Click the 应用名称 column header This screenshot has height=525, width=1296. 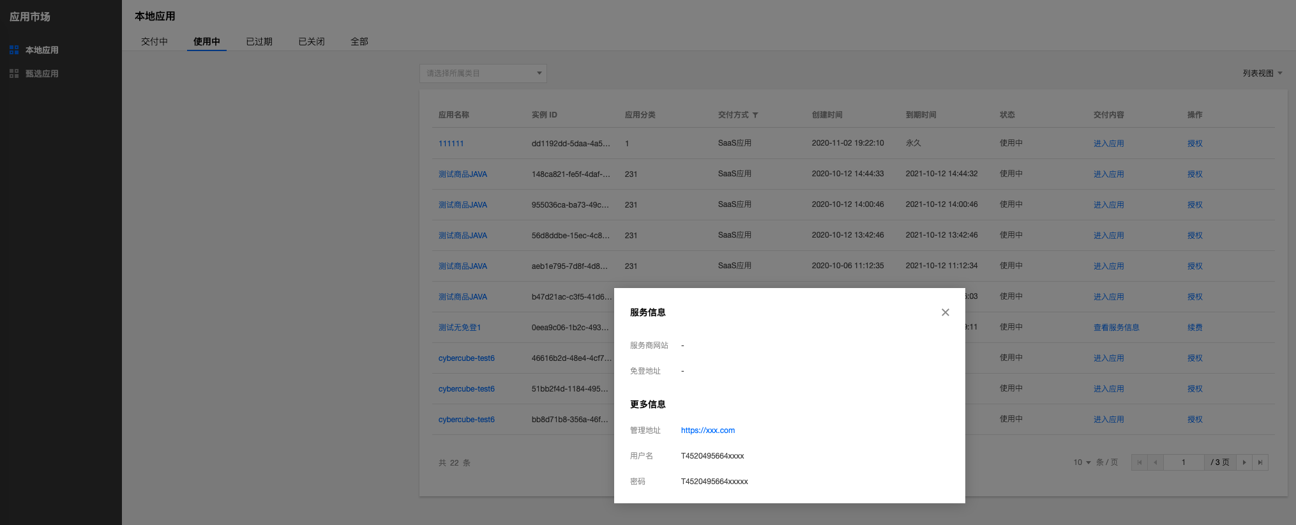[x=454, y=115]
